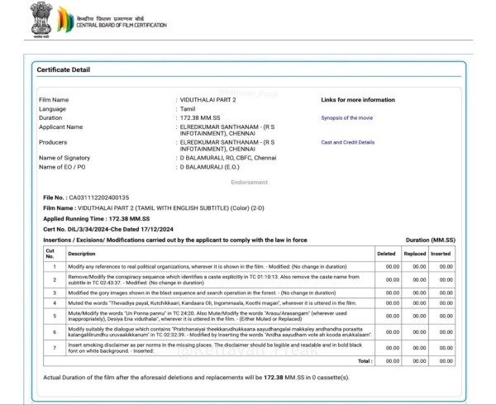Open the Cast and Credit Details link
This screenshot has width=496, height=405.
(347, 142)
